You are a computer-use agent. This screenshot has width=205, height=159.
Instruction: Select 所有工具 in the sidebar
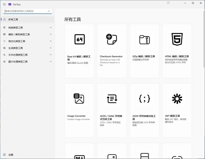pyautogui.click(x=14, y=19)
